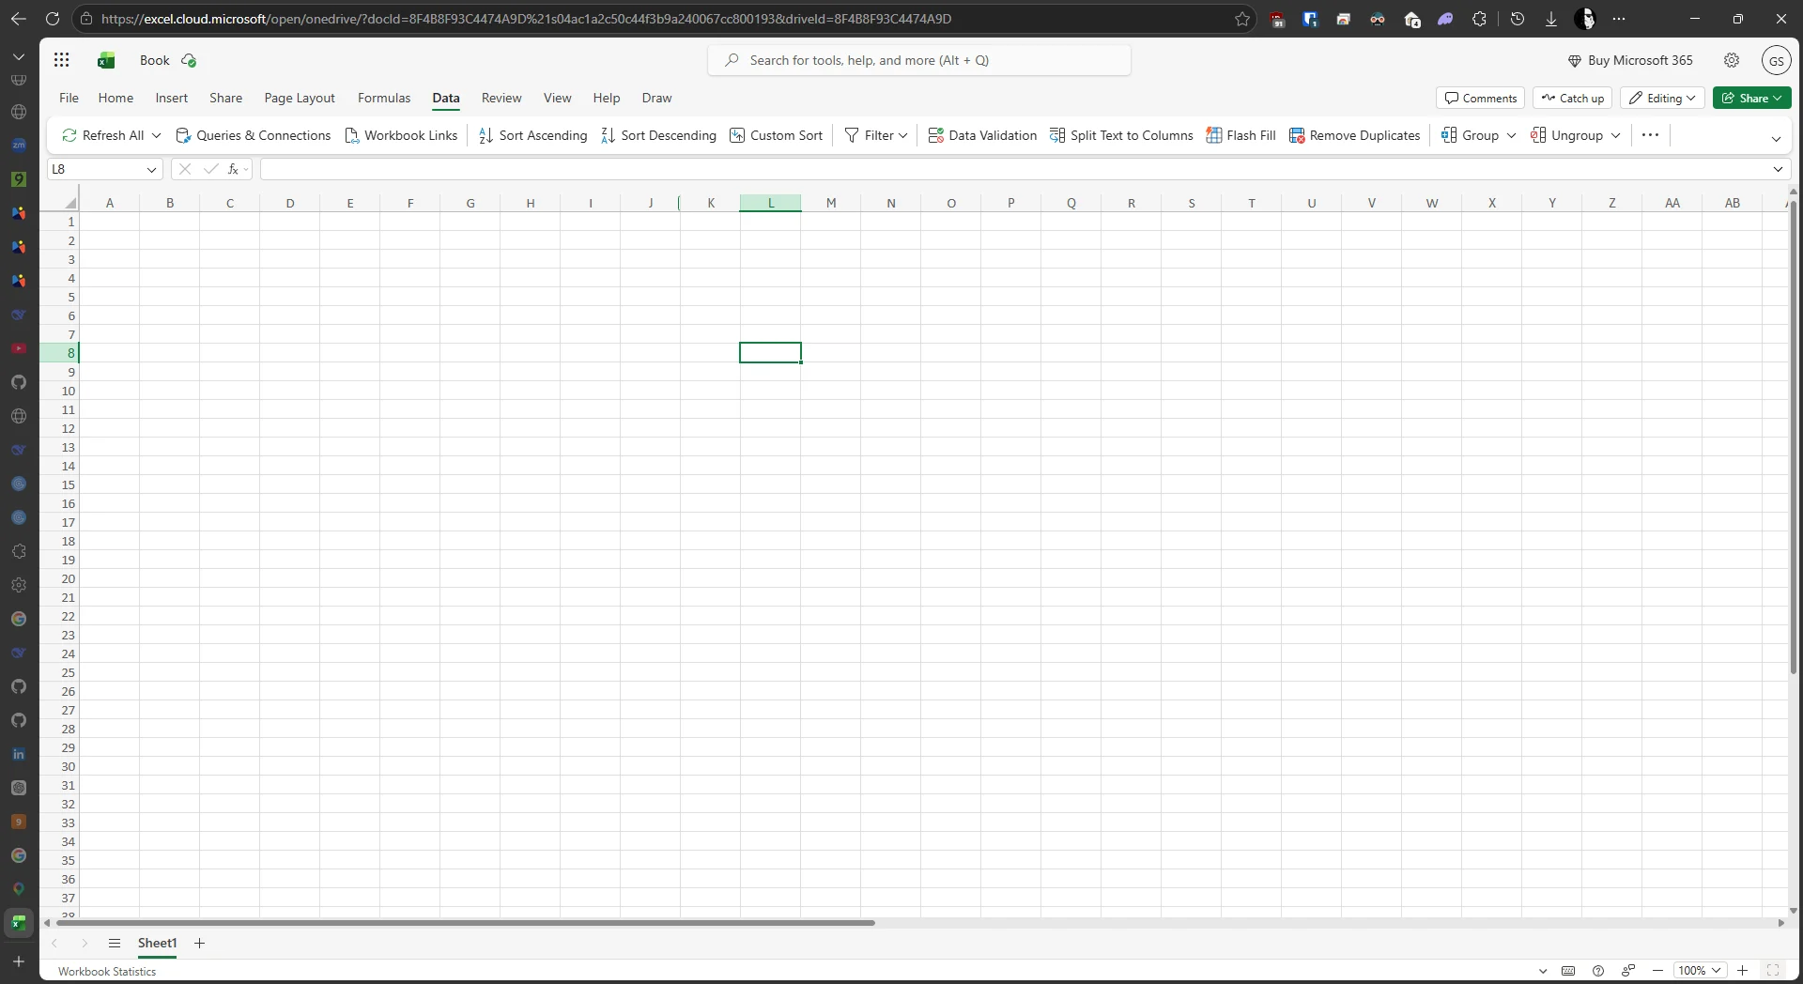Screen dimensions: 1803x984
Task: Open the insert function fx button
Action: [x=233, y=169]
